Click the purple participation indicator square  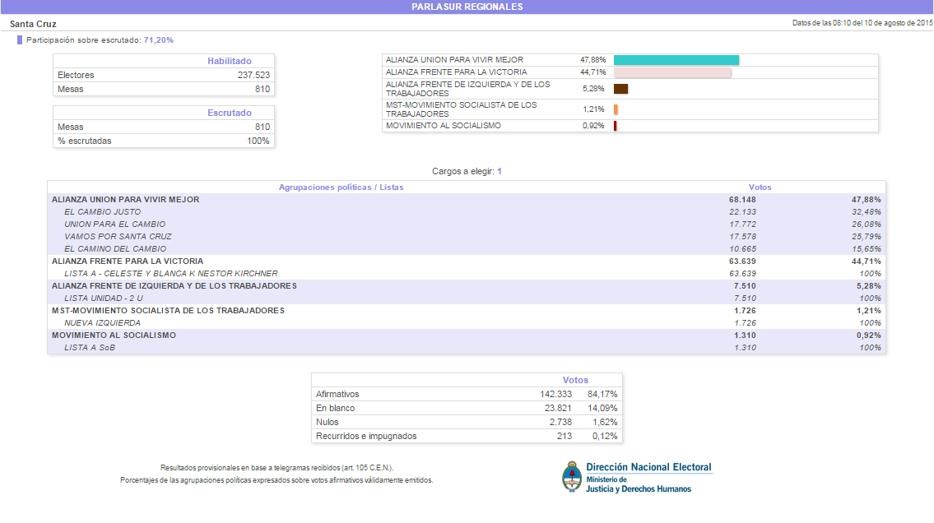pyautogui.click(x=20, y=39)
